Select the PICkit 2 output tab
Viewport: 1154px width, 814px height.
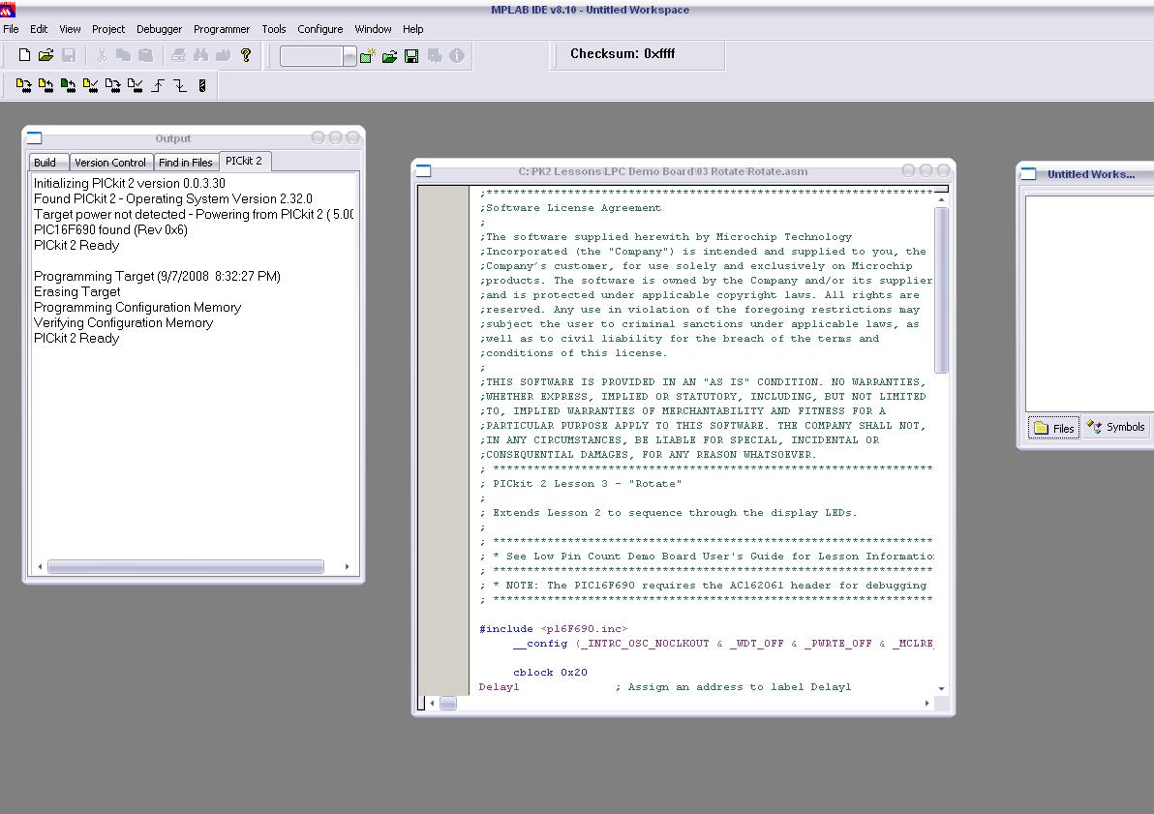coord(244,161)
